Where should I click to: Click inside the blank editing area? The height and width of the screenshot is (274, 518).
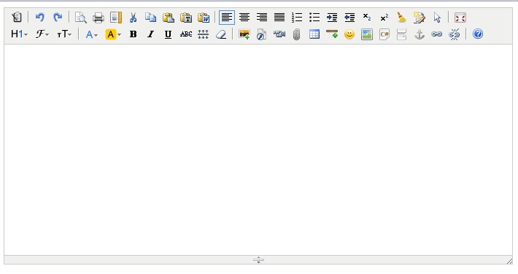pos(258,150)
